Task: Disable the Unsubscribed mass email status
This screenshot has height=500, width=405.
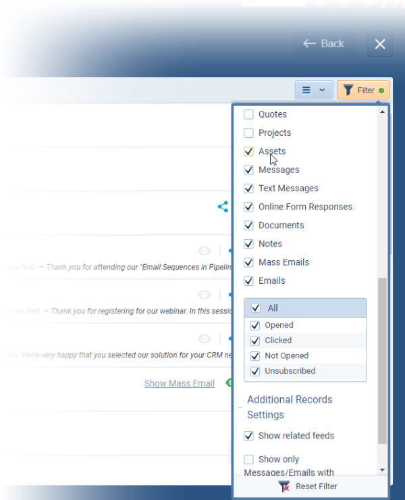Action: coord(255,371)
